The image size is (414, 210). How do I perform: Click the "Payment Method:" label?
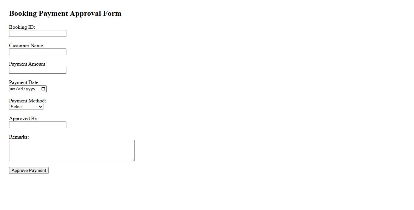tap(28, 101)
